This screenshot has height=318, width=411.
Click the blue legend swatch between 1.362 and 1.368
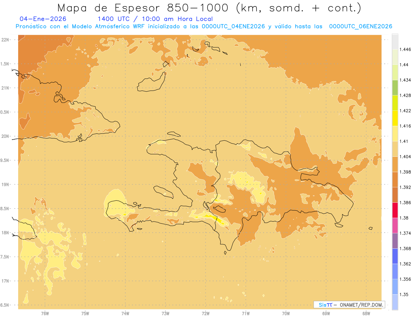coord(395,256)
